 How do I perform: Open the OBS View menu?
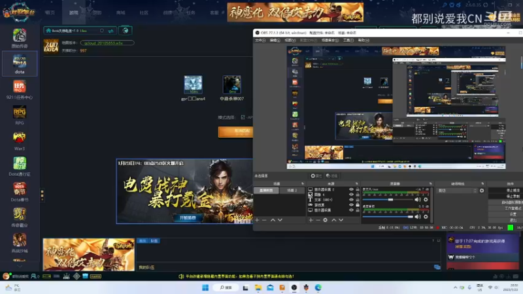pyautogui.click(x=290, y=41)
